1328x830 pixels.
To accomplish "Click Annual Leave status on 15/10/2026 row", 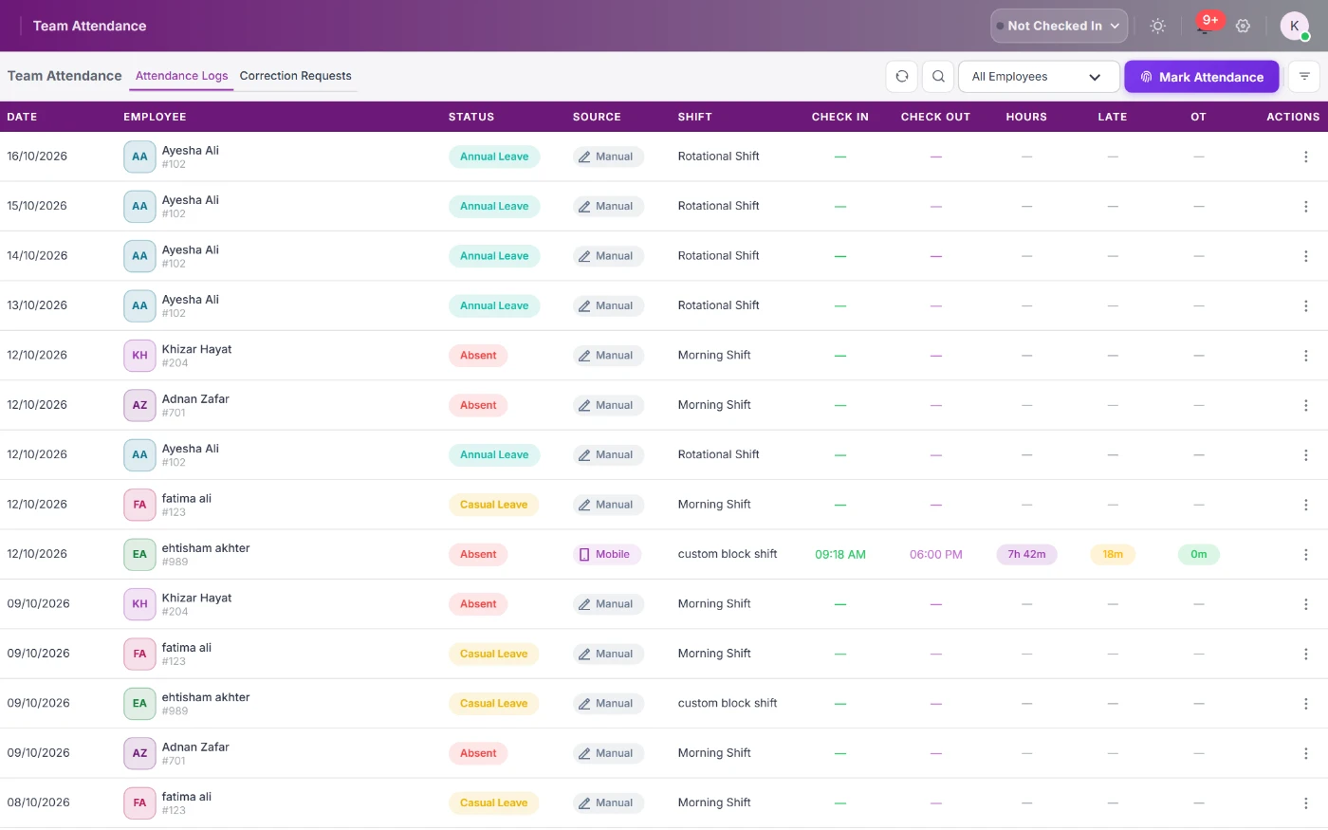I will click(494, 207).
